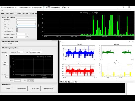Click the Community field containing public
The image size is (135, 101).
26,22
